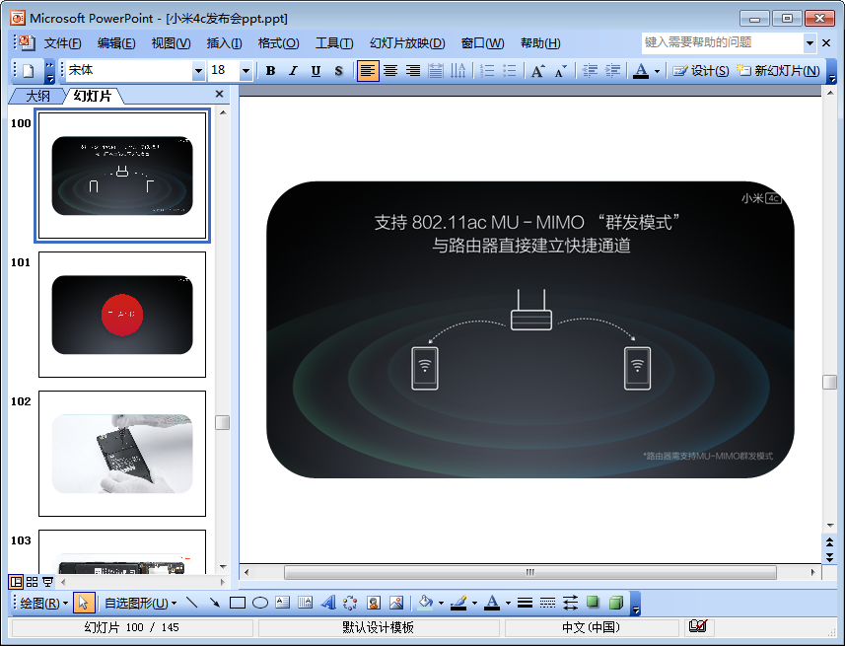Select slide 101 thumbnail with red circle

tap(122, 315)
